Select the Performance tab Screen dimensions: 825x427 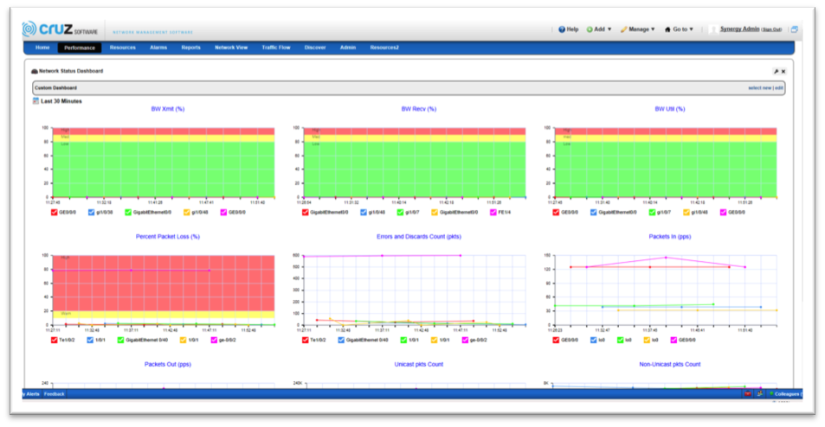pos(80,48)
